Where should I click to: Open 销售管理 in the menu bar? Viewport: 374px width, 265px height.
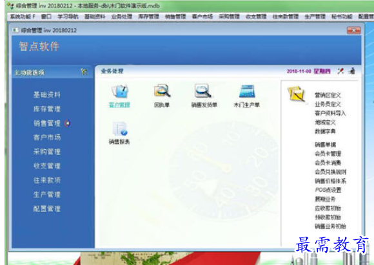175,17
